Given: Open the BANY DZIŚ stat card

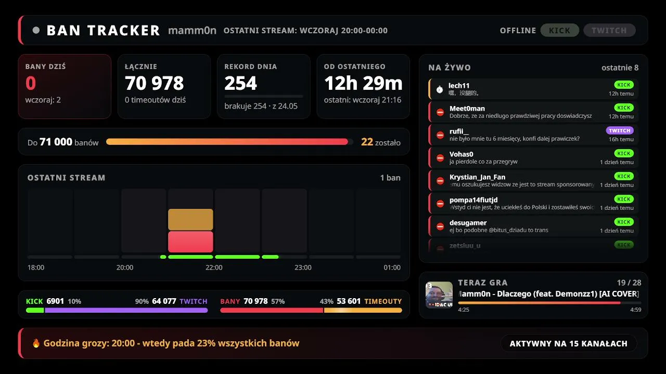Looking at the screenshot, I should (65, 87).
